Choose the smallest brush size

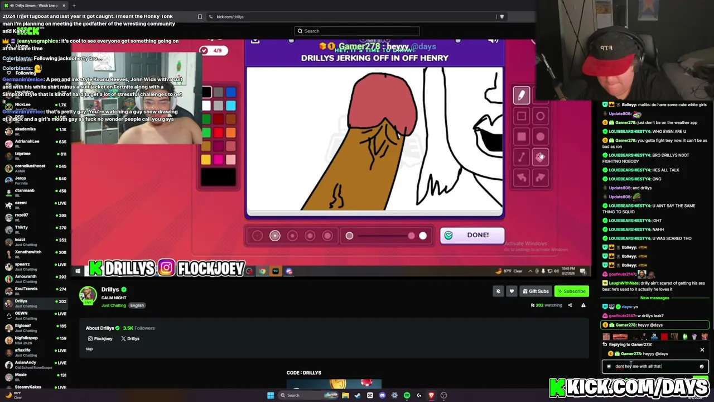coord(257,236)
